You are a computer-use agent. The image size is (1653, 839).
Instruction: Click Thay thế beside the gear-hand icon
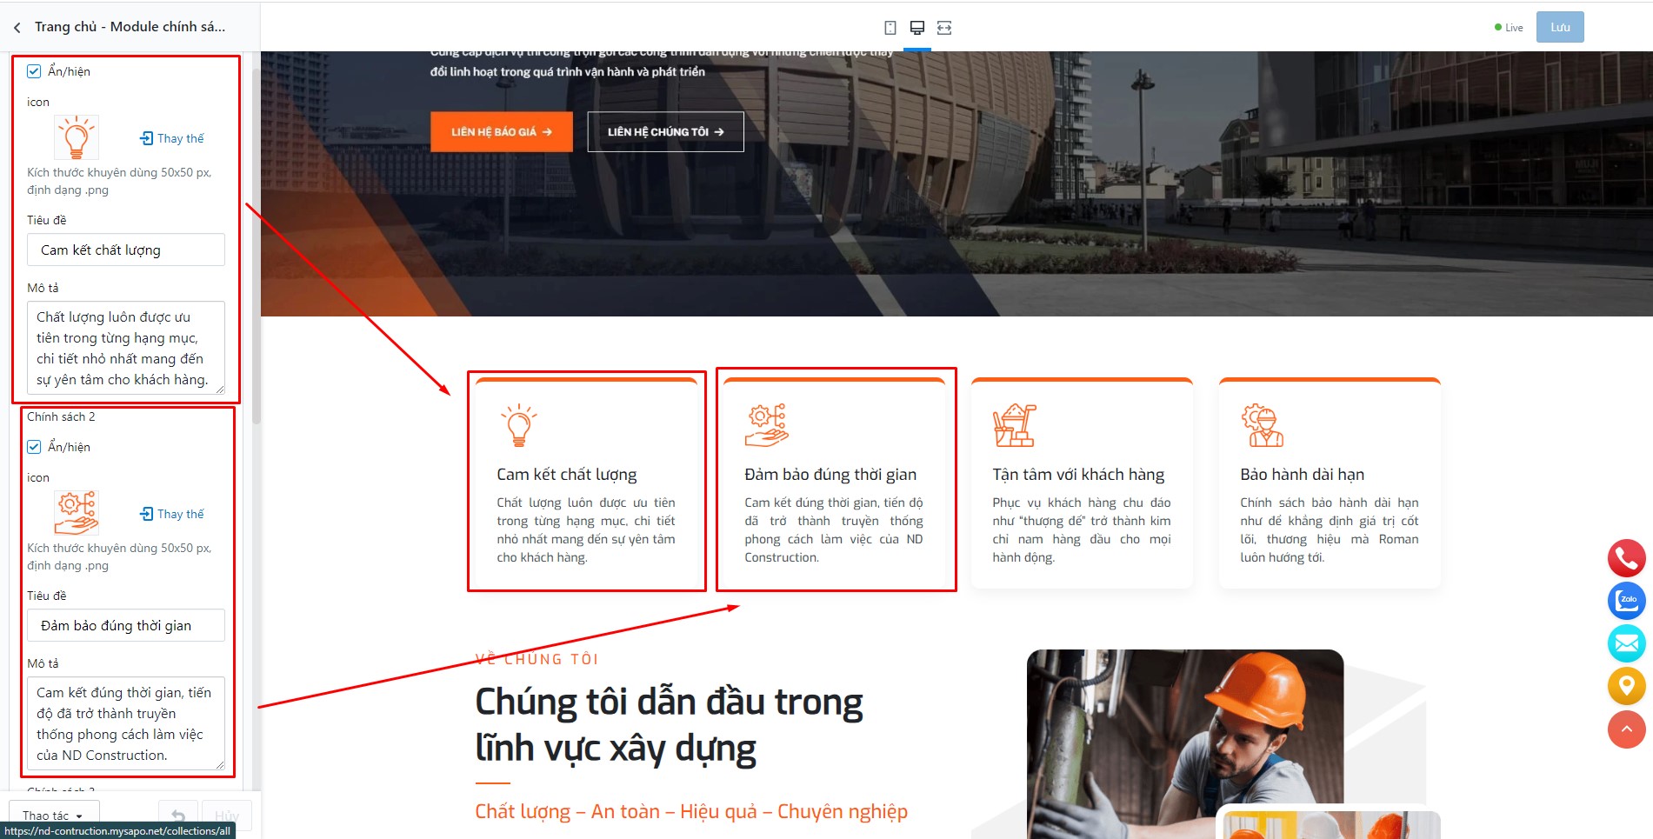(x=172, y=514)
